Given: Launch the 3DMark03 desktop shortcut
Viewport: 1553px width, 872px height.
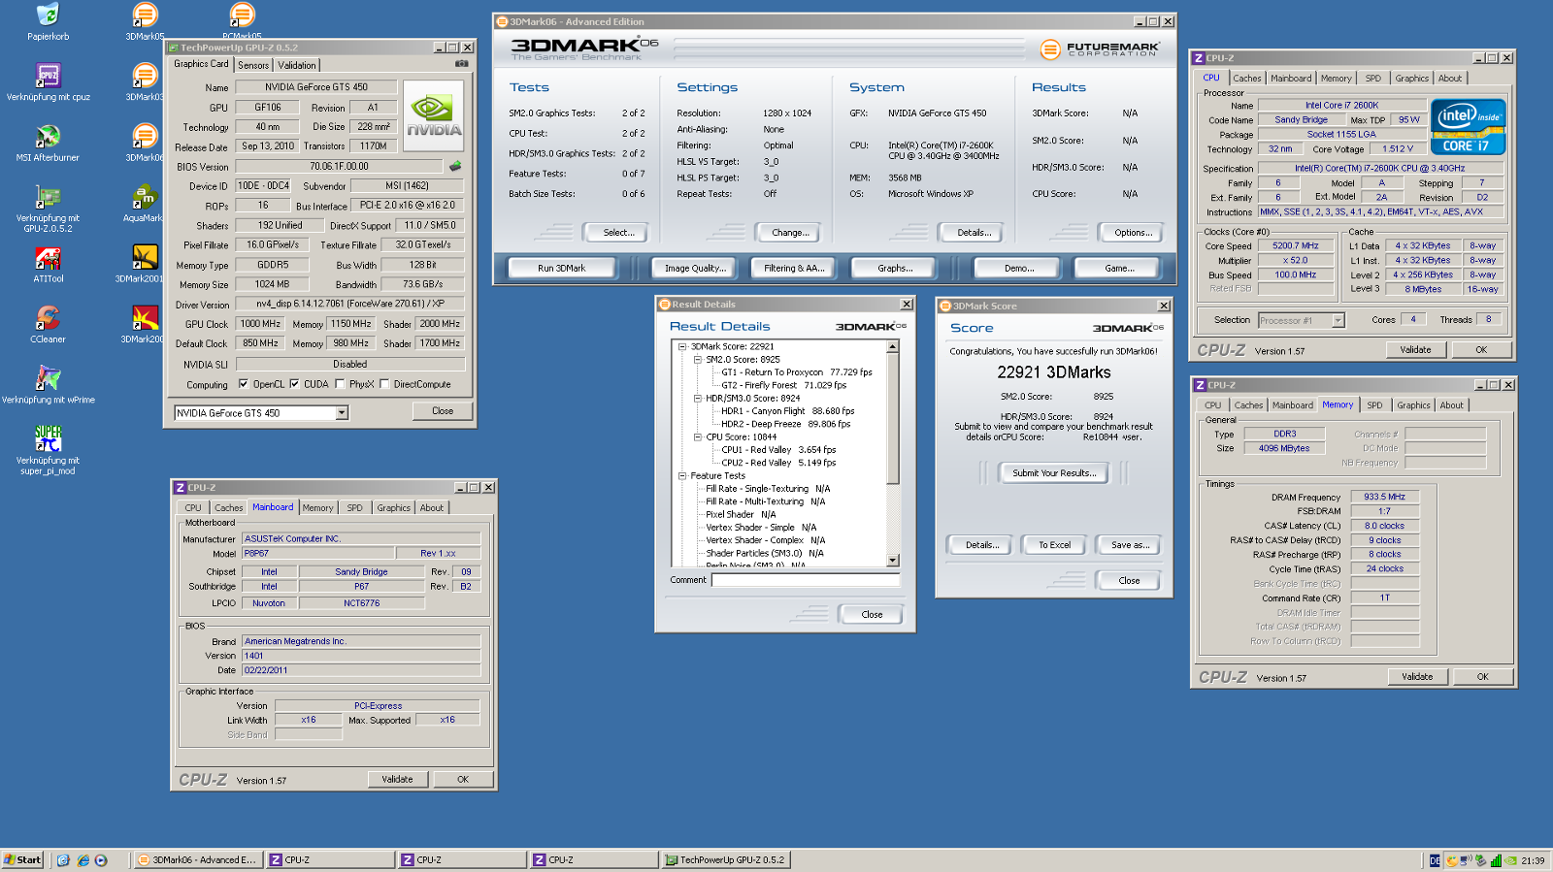Looking at the screenshot, I should (145, 82).
